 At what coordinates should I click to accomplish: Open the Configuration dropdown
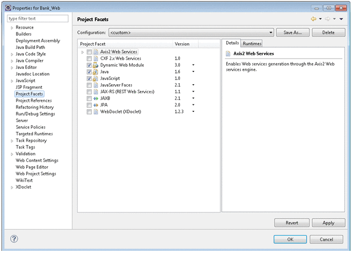point(271,32)
